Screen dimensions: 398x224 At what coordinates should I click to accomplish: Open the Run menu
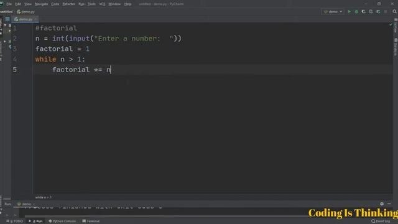coord(81,4)
